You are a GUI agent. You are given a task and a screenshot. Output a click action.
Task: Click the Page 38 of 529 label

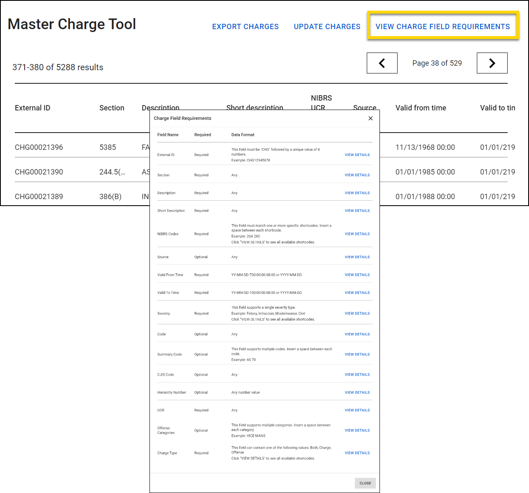click(x=437, y=63)
